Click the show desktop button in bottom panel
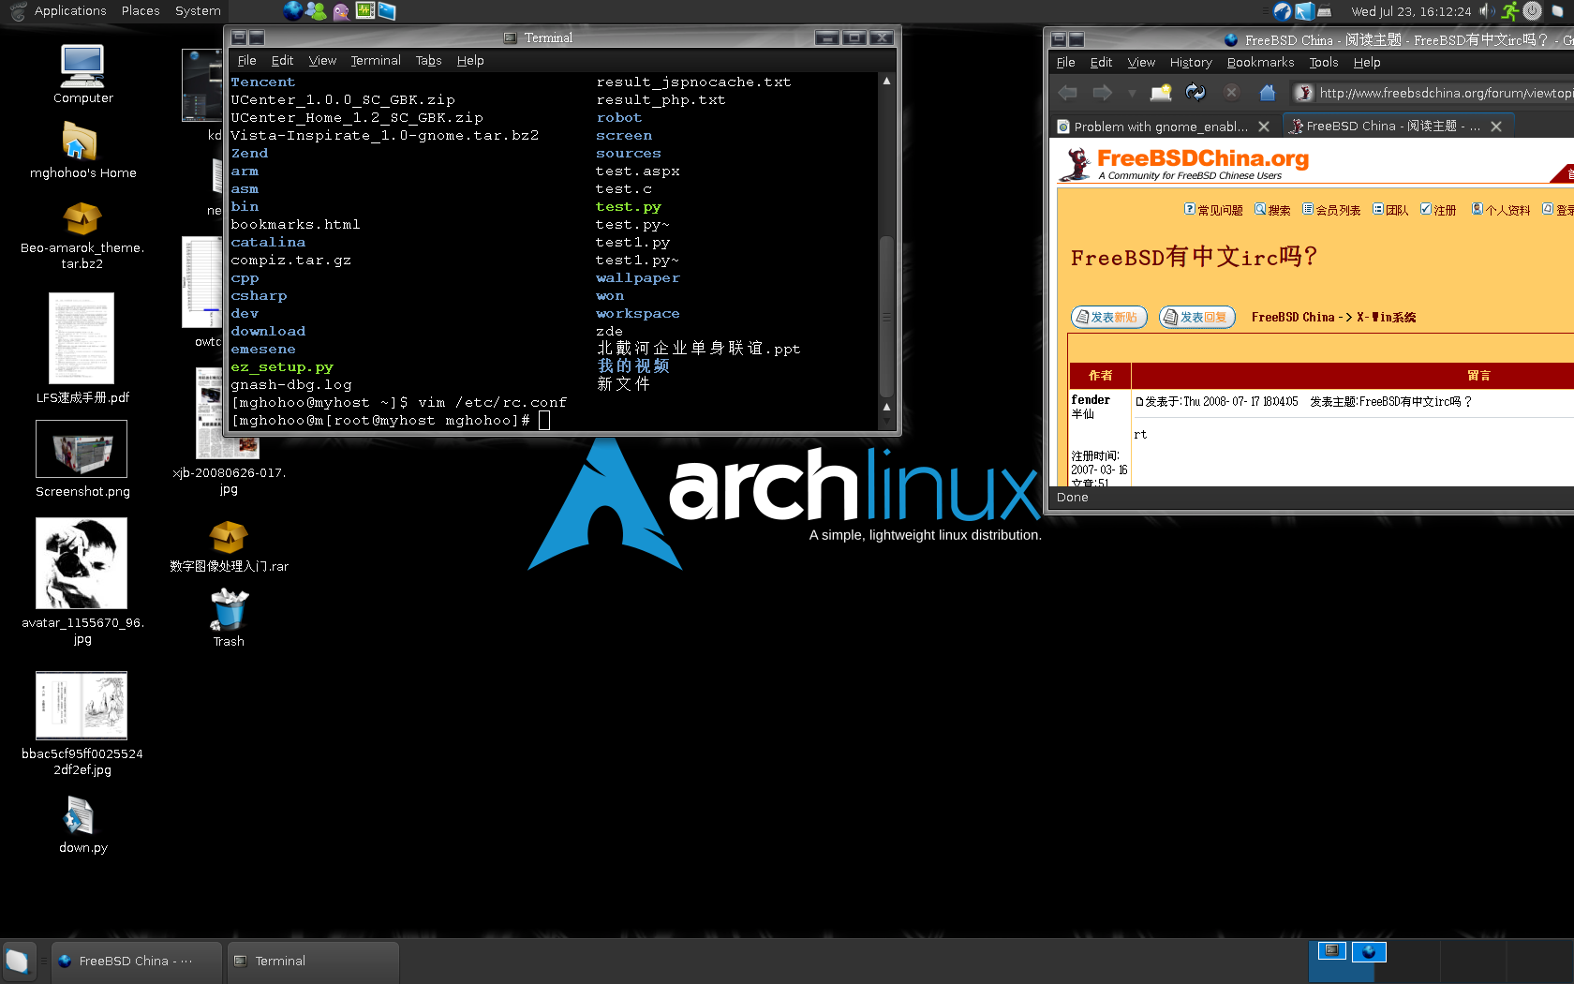Screen dimensions: 1574x984 pyautogui.click(x=18, y=962)
